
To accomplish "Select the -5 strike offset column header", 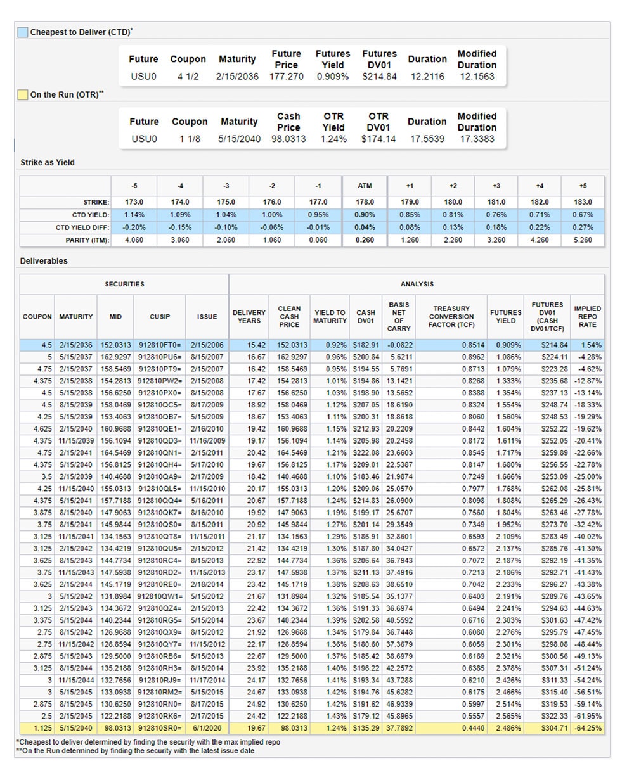I will (134, 186).
